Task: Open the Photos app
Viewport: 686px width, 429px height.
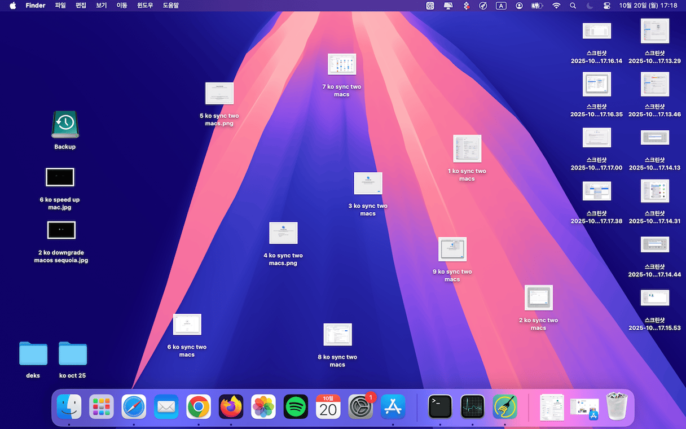Action: click(x=263, y=406)
